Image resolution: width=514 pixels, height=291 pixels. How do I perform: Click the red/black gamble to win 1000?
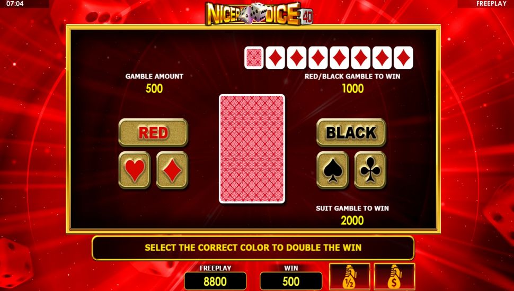coord(353,88)
